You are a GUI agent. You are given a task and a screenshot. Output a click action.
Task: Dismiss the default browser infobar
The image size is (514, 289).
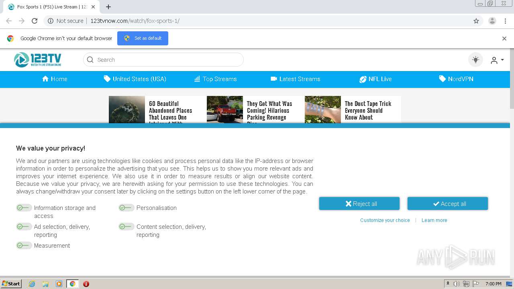pyautogui.click(x=504, y=39)
